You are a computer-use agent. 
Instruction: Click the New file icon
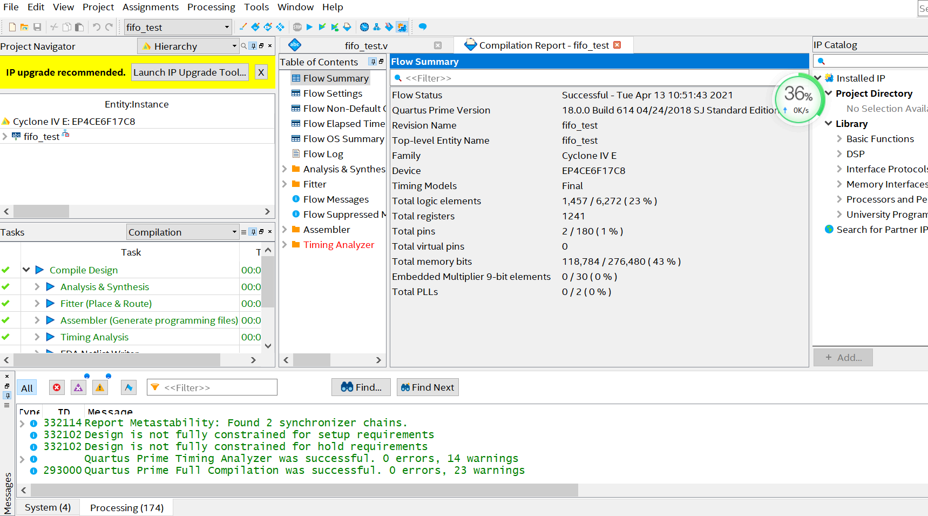coord(12,27)
